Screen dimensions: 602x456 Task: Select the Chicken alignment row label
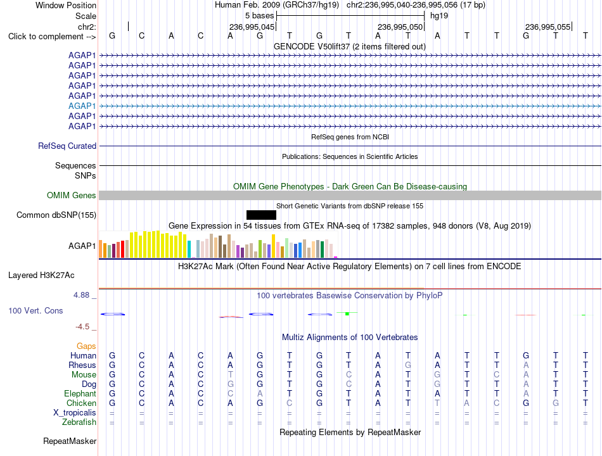81,403
